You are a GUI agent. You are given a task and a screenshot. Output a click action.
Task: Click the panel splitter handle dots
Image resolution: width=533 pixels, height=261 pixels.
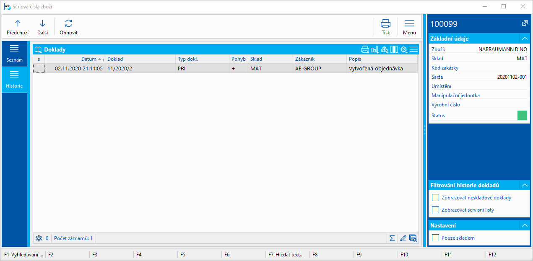point(424,130)
